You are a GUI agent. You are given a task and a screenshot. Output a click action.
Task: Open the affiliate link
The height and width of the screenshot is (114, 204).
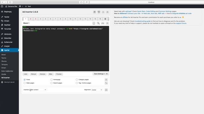tap(125, 17)
